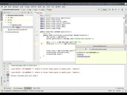Follow the TextField() candidate link
Screen dimensions: 127x95
pyautogui.click(x=80, y=54)
